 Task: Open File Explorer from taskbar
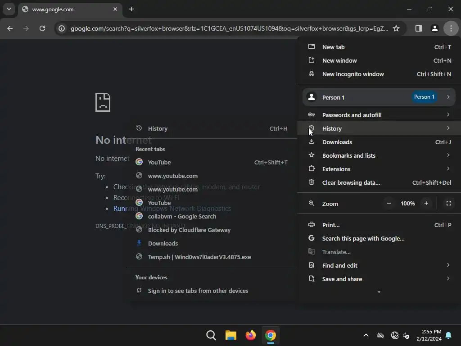click(x=231, y=335)
